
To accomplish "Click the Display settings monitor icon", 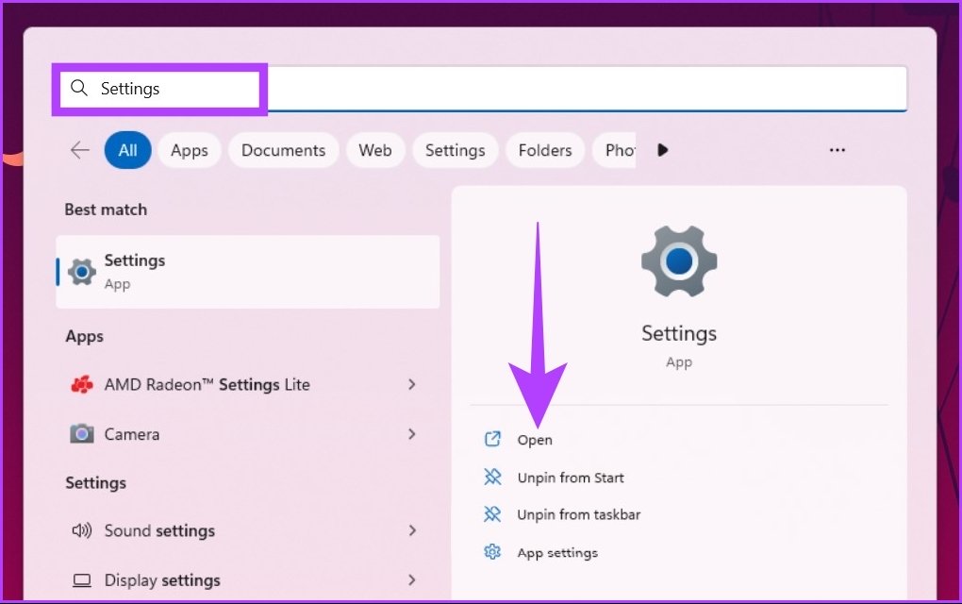I will [x=82, y=580].
